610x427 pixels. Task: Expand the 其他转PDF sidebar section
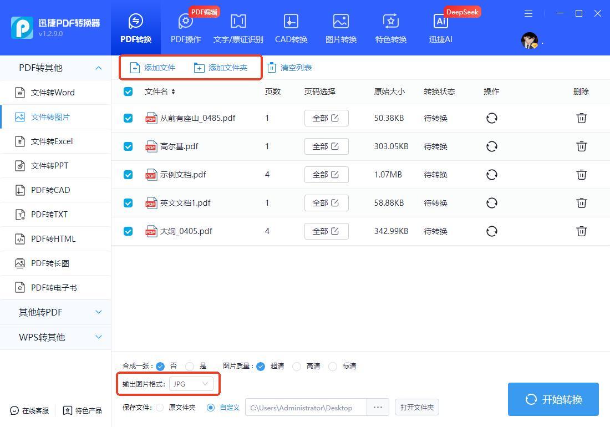tap(55, 312)
